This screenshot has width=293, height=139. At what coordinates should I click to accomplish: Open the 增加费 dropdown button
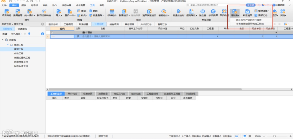(x=235, y=13)
